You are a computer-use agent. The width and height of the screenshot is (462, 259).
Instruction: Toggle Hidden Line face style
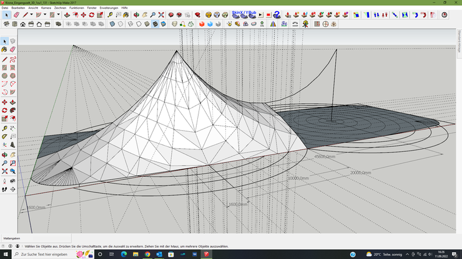[139, 24]
